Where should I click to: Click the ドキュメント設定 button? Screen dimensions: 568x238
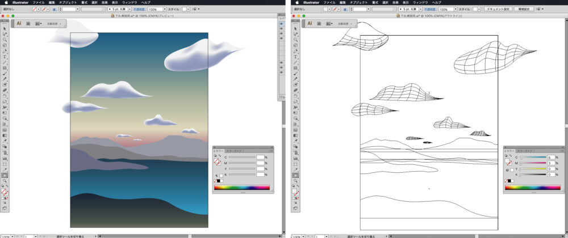point(498,10)
